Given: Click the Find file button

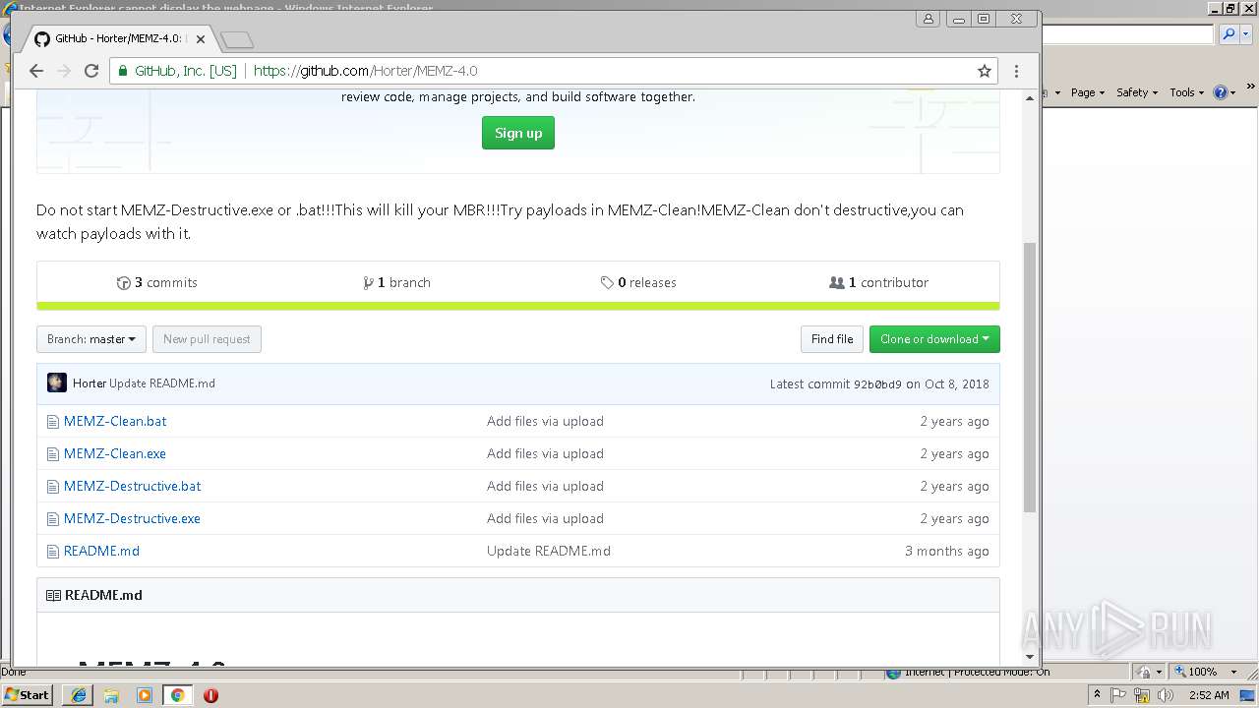Looking at the screenshot, I should click(x=832, y=339).
